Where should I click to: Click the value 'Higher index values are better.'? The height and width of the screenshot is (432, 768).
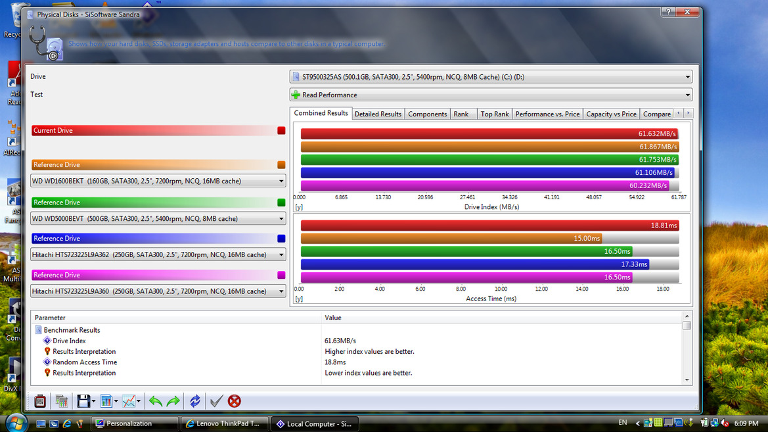pyautogui.click(x=369, y=352)
